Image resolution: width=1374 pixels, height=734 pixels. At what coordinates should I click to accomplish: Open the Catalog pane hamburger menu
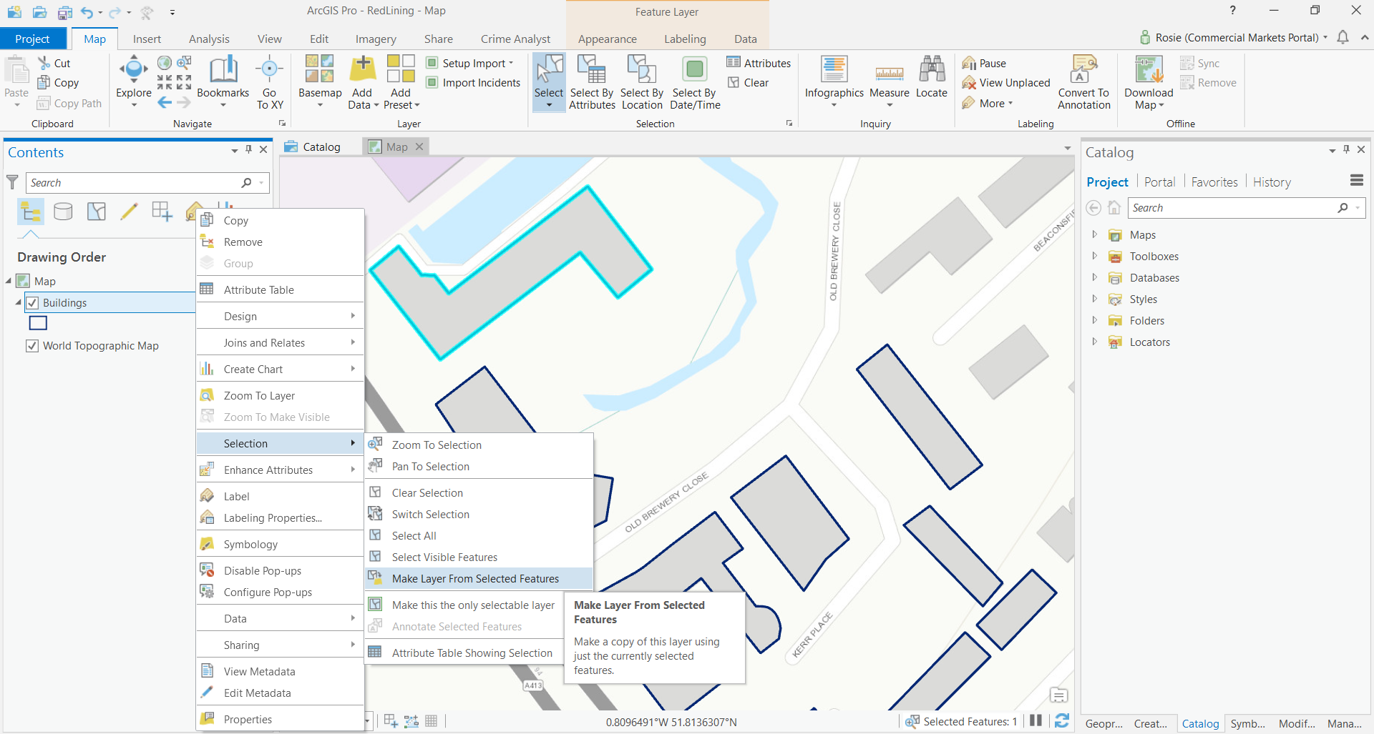click(x=1357, y=181)
